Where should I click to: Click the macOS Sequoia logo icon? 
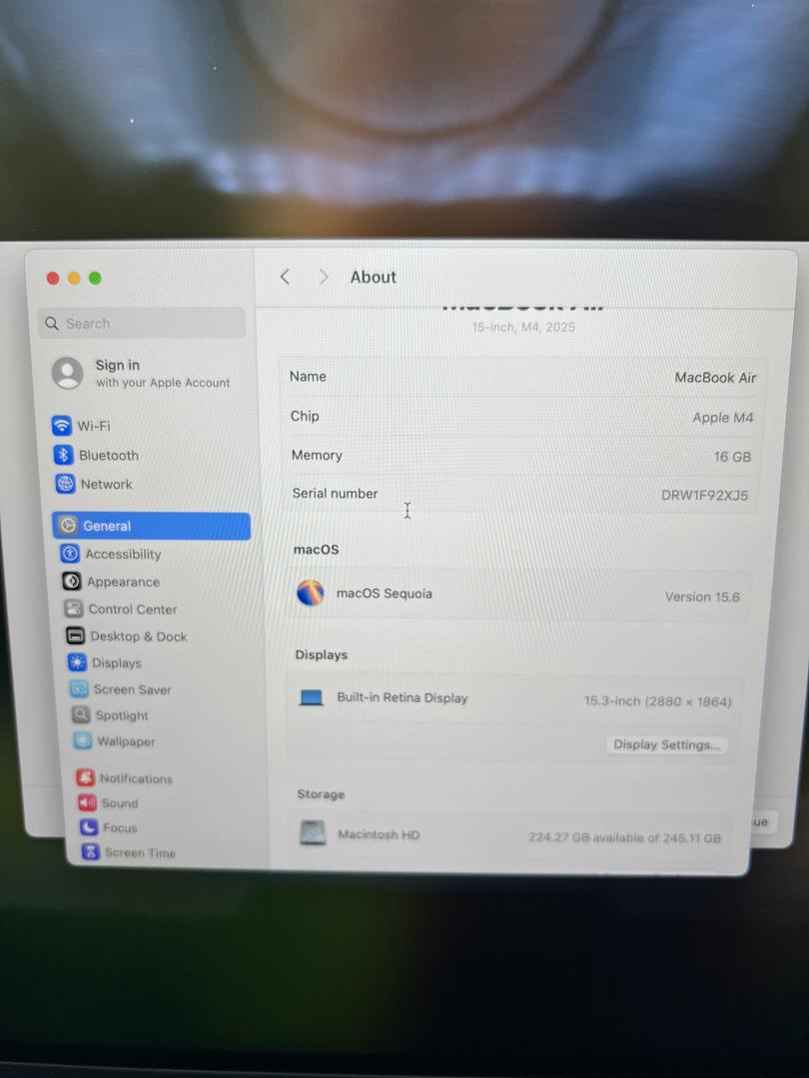311,593
